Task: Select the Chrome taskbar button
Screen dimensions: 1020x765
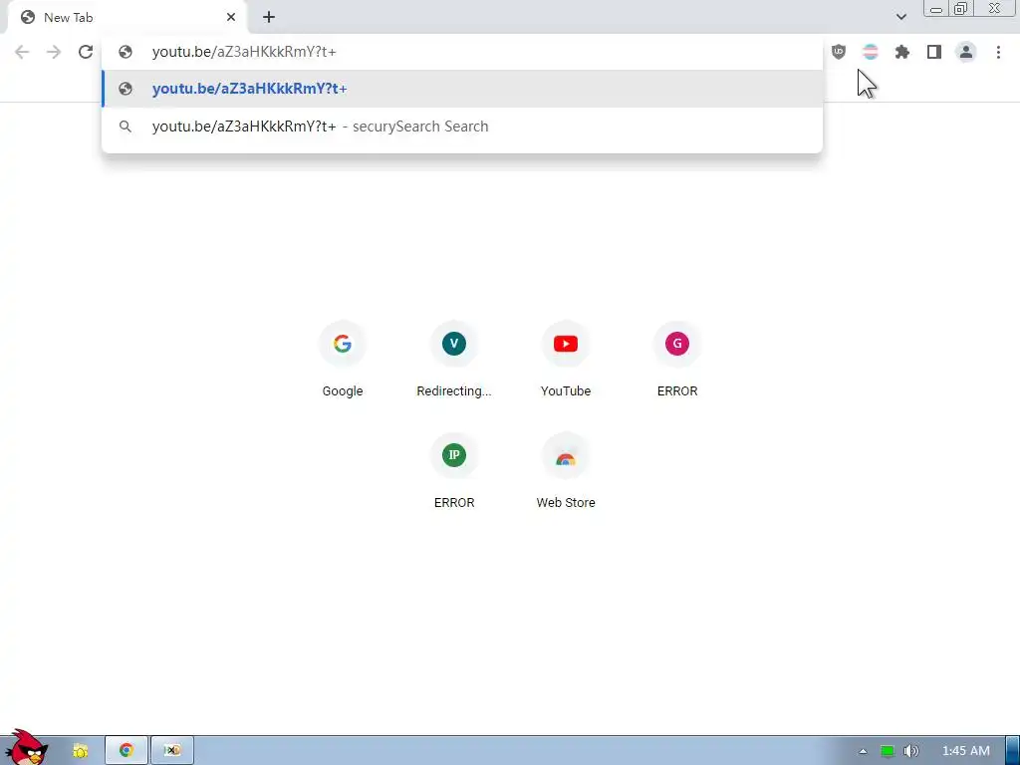Action: pyautogui.click(x=127, y=751)
